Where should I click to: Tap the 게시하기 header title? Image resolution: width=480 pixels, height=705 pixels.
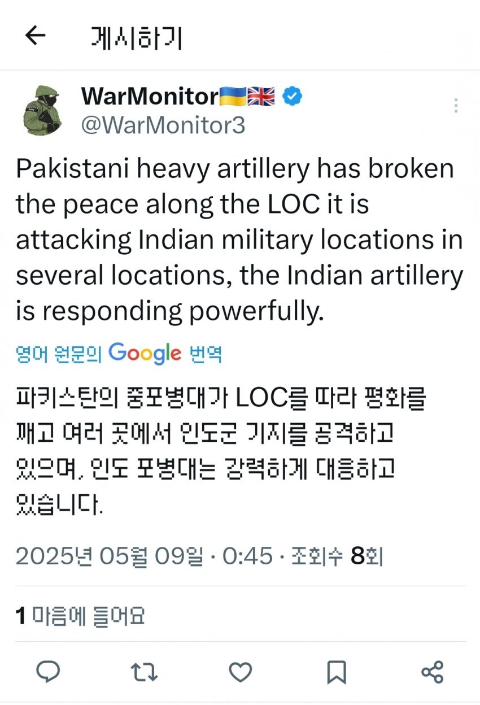pos(136,38)
